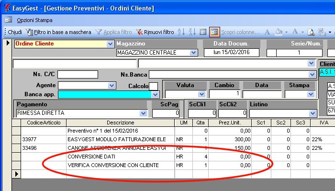Open the Opzioni Stampa menu
335x191 pixels.
(34, 20)
